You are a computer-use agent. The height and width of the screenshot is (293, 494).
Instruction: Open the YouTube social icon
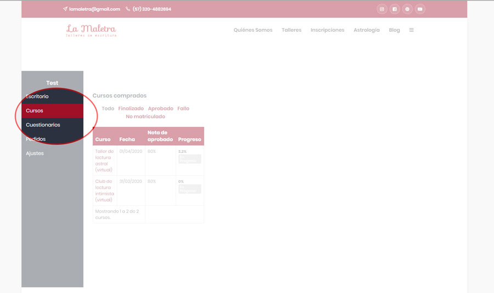(x=420, y=9)
